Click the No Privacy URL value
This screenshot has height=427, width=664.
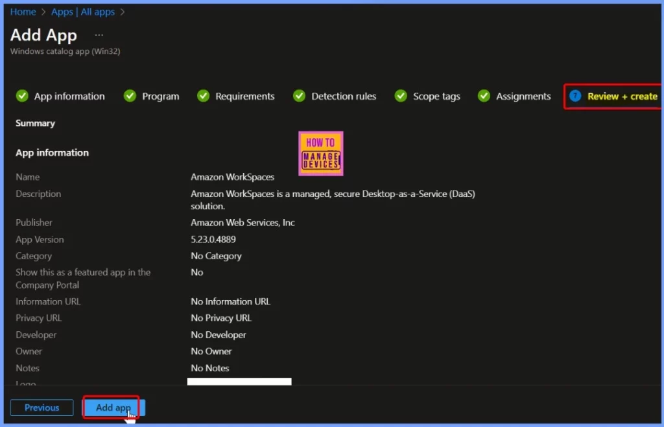(221, 317)
